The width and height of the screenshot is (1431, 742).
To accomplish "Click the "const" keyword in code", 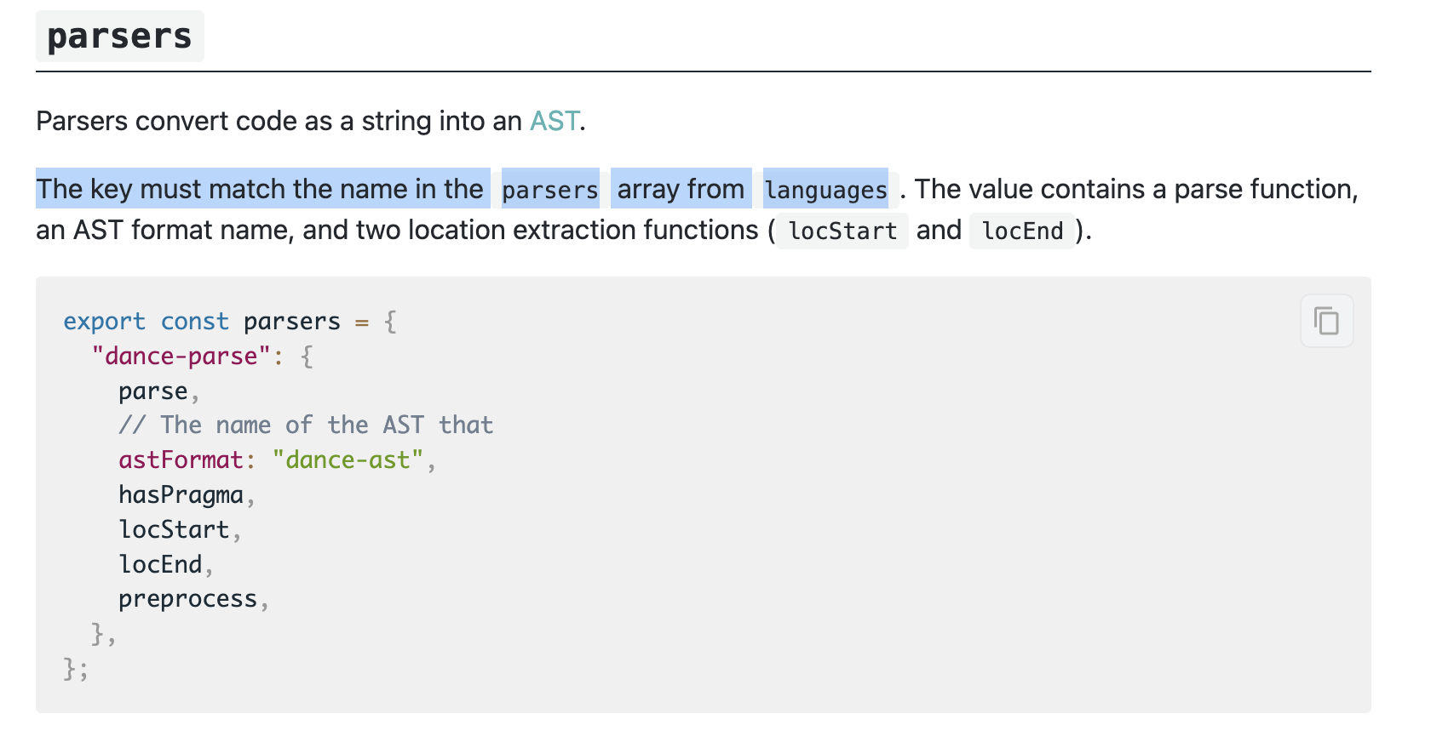I will [x=194, y=322].
